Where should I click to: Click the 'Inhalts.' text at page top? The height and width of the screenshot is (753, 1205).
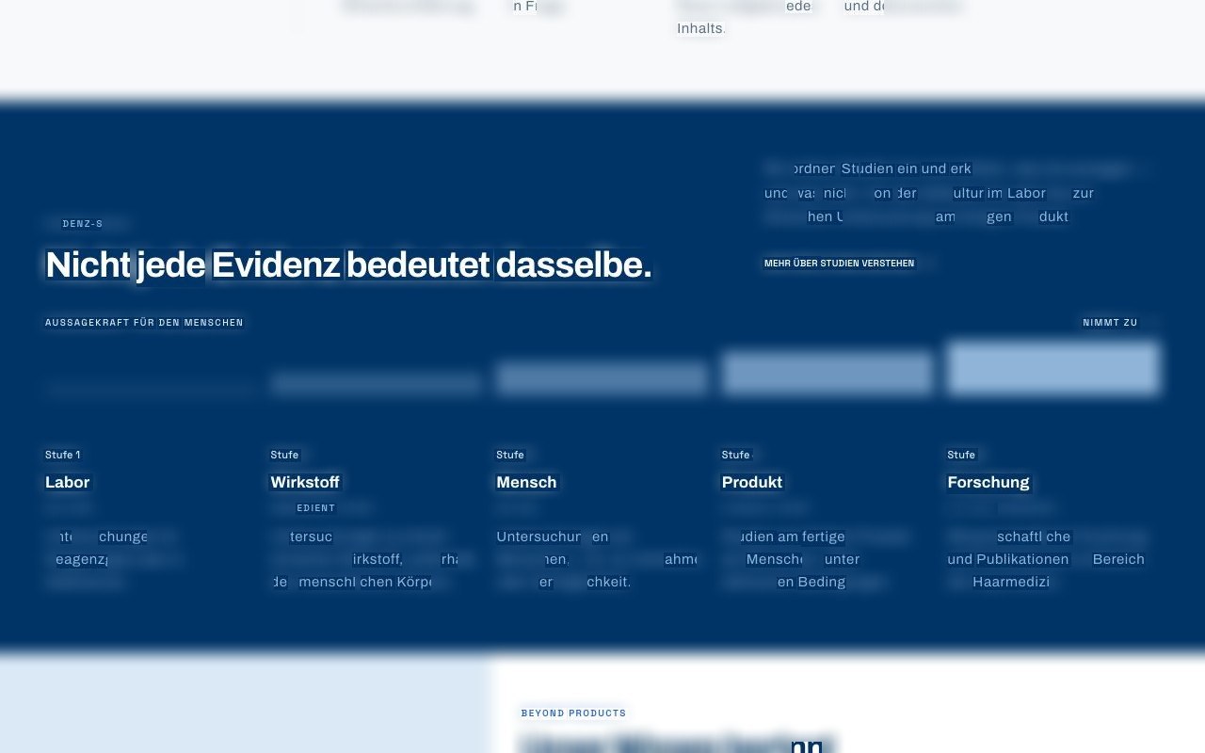(x=701, y=29)
